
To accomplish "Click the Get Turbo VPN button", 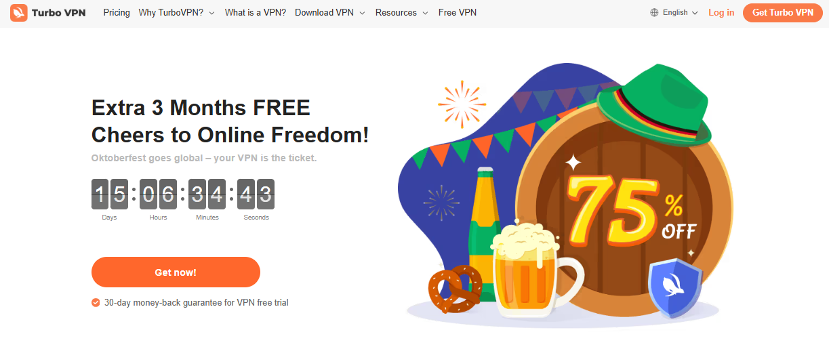I will (x=783, y=13).
